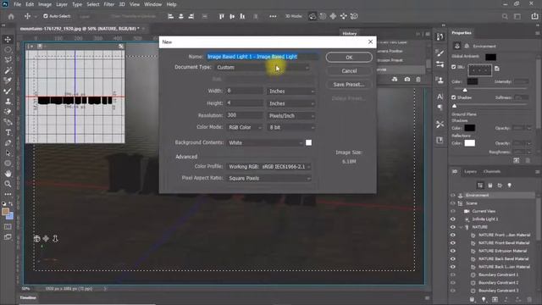
Task: Filter 3D panel by whole scene icon
Action: [480, 186]
